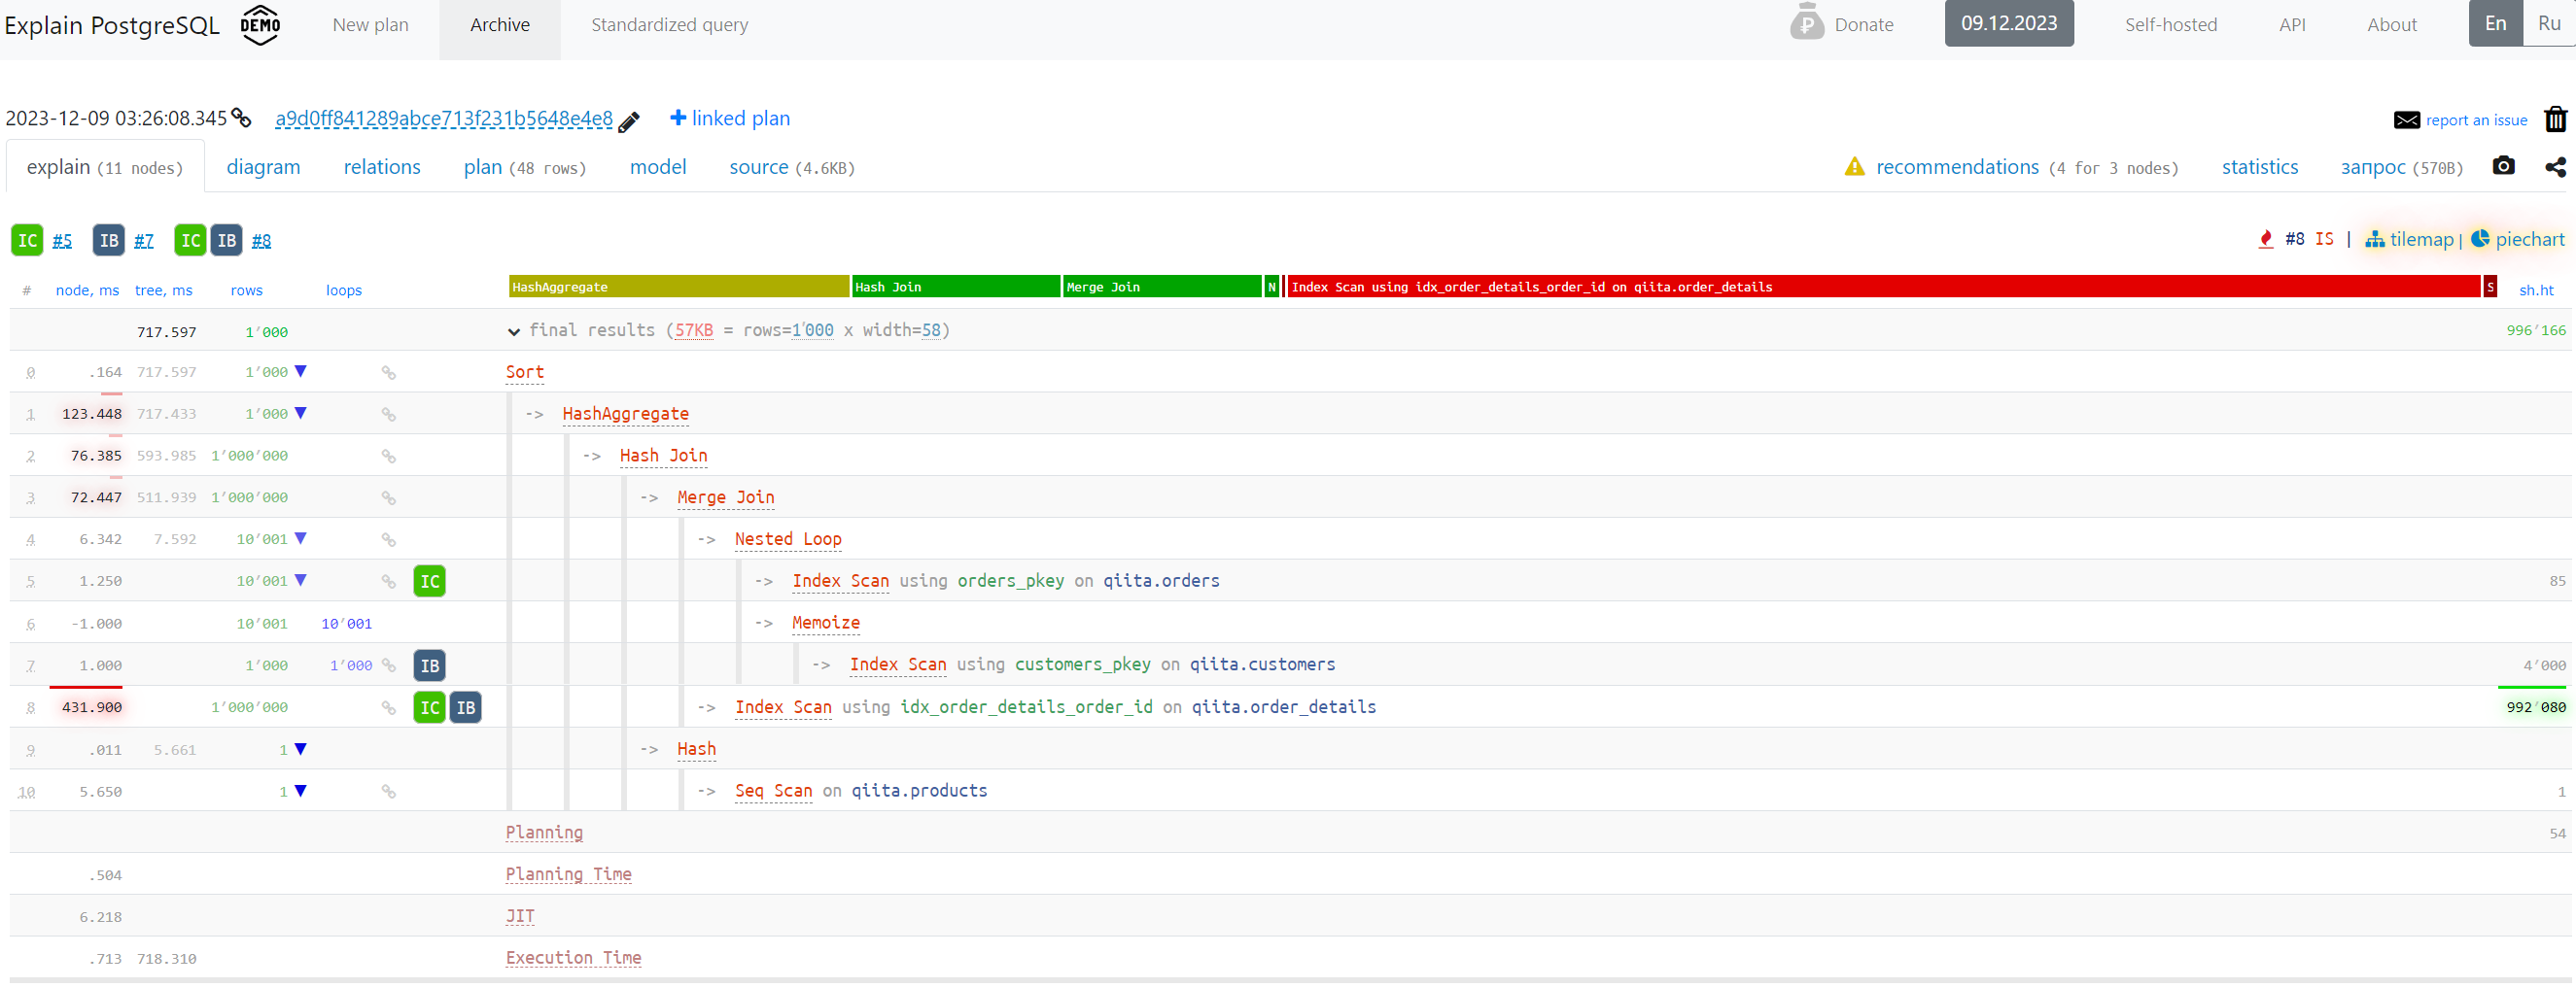Open the Seq Scan node on qiita.products
Image resolution: width=2576 pixels, height=988 pixels.
772,790
